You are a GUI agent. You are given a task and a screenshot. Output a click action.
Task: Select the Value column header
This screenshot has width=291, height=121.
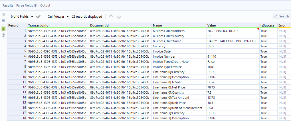[233, 25]
